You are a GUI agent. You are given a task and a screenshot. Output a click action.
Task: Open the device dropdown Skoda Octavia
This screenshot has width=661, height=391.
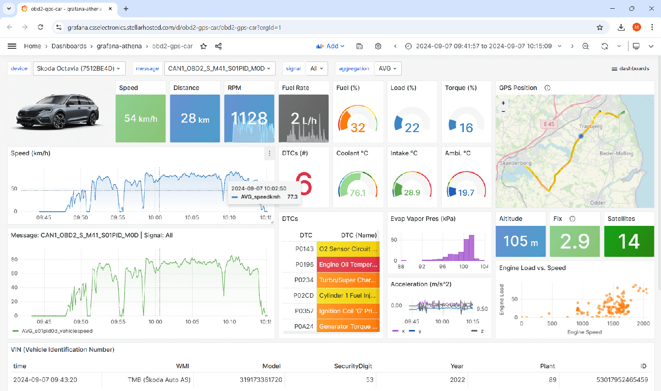79,69
